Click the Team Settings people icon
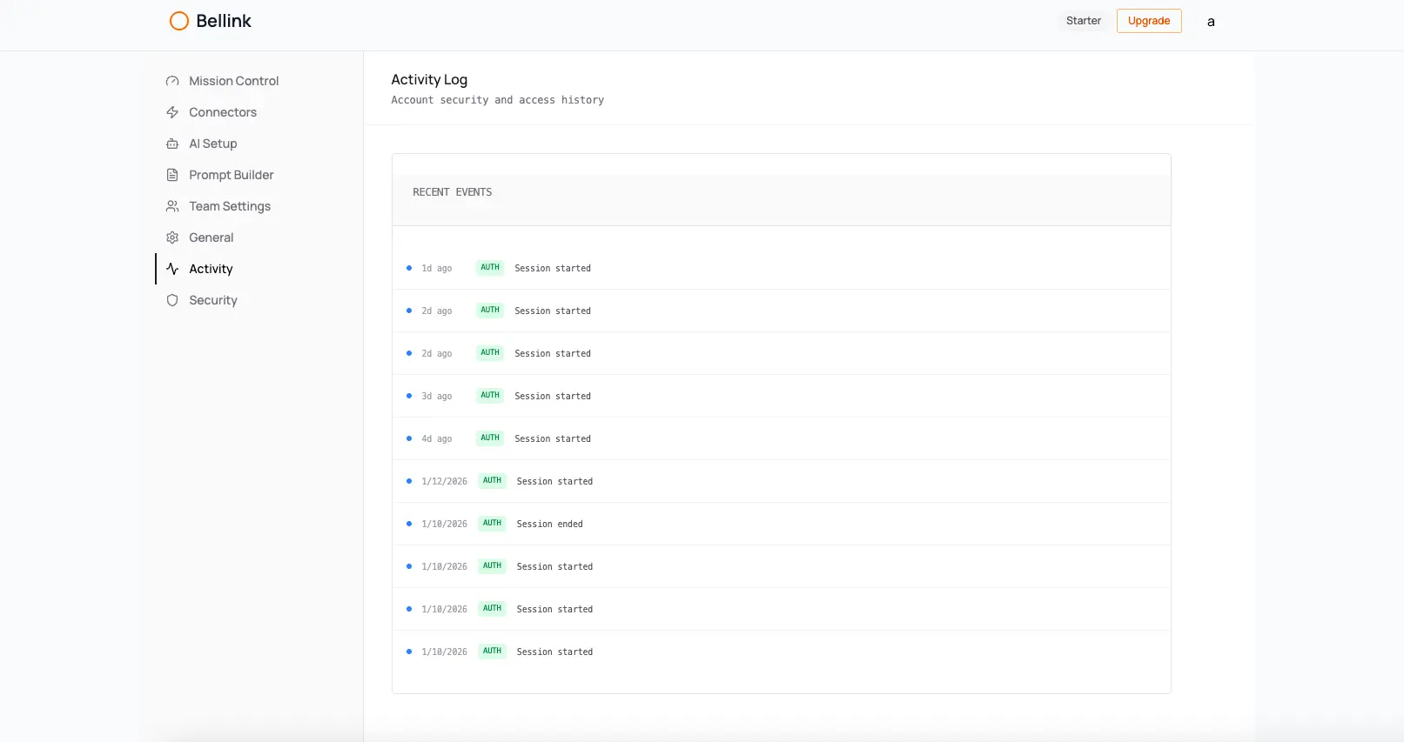 click(172, 206)
